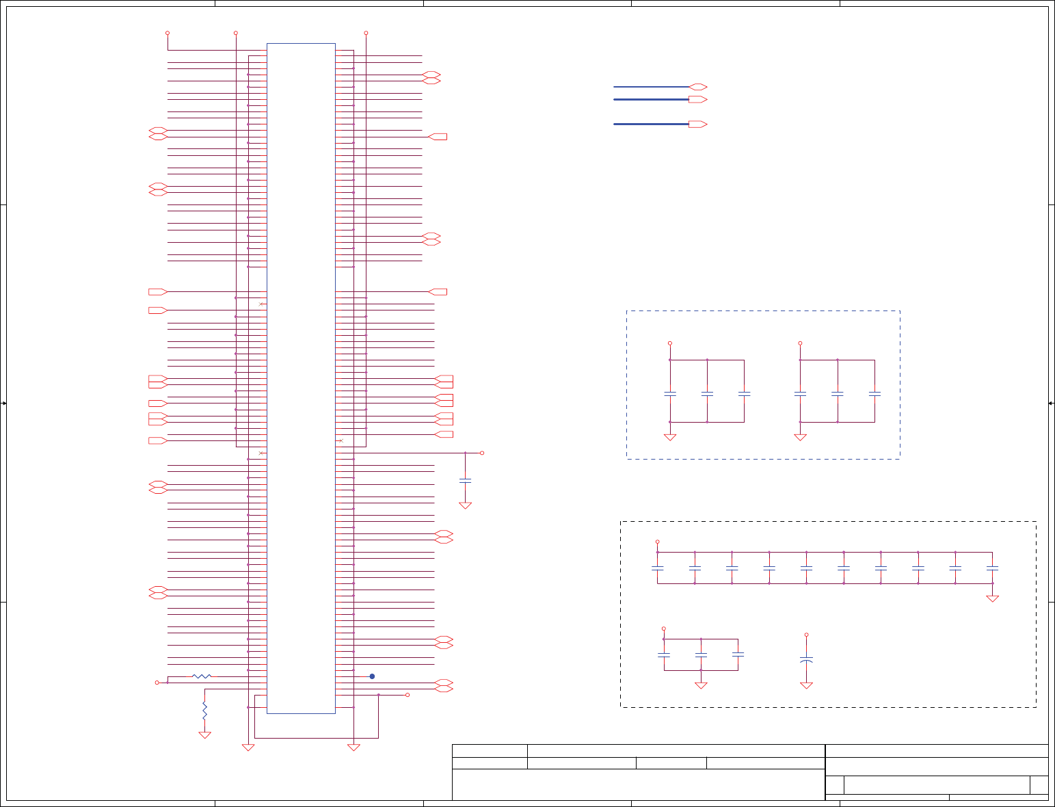The width and height of the screenshot is (1055, 807).
Task: Click ground under three-capacitor group in black dashed box
Action: pyautogui.click(x=701, y=685)
